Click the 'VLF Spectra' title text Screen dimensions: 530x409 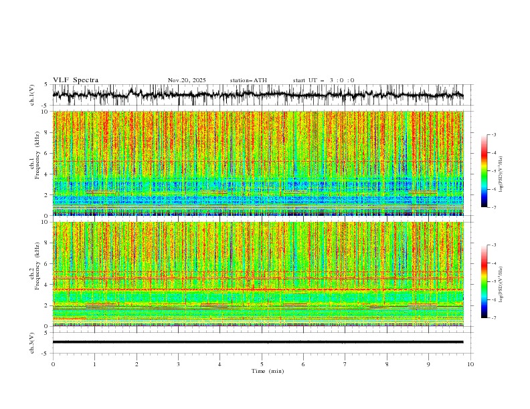[x=76, y=80]
